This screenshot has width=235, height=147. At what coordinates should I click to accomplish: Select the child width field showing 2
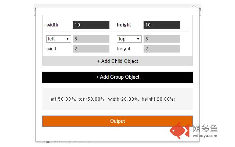91,49
